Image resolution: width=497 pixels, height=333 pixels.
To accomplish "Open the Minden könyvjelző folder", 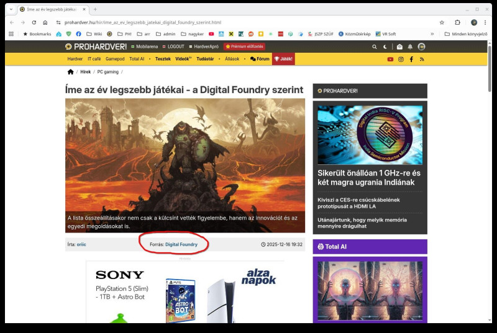I will tap(465, 34).
